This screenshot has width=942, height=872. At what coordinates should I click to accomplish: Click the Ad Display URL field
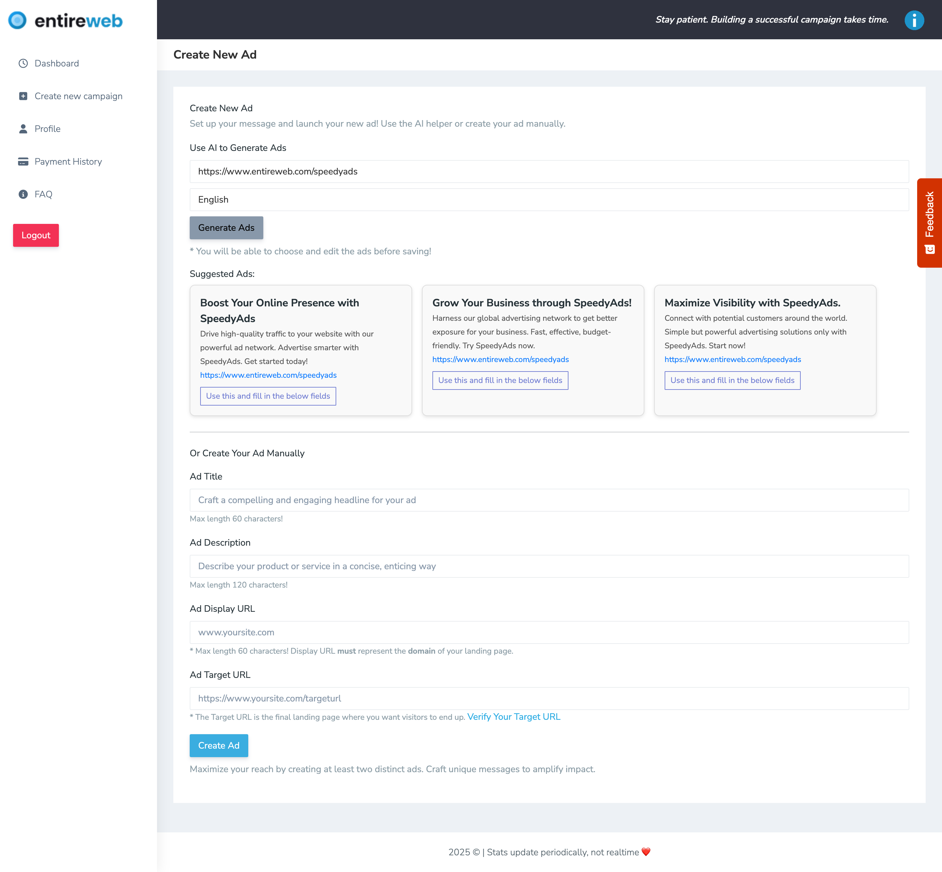(x=549, y=632)
